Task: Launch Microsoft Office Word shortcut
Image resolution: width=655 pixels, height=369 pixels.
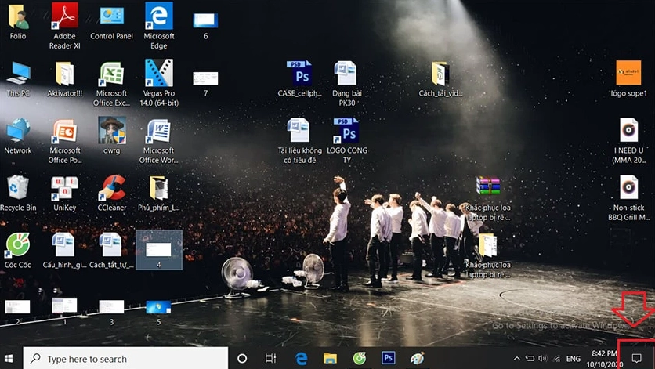Action: 159,141
